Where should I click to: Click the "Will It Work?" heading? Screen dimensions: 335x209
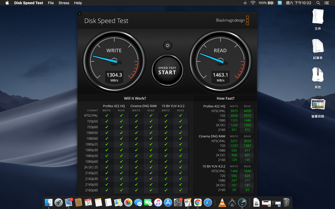pos(135,98)
